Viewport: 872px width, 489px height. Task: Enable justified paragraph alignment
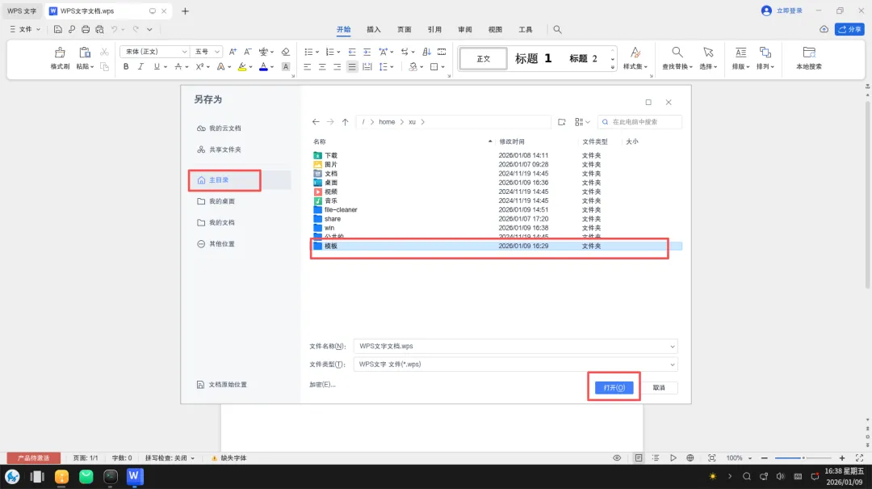pos(352,67)
